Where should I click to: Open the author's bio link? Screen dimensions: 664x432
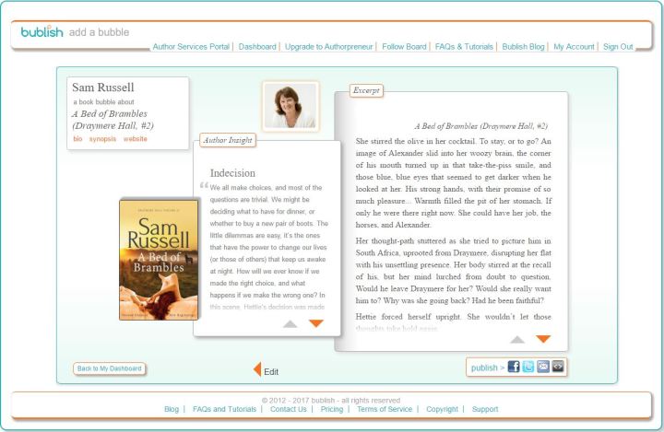77,139
